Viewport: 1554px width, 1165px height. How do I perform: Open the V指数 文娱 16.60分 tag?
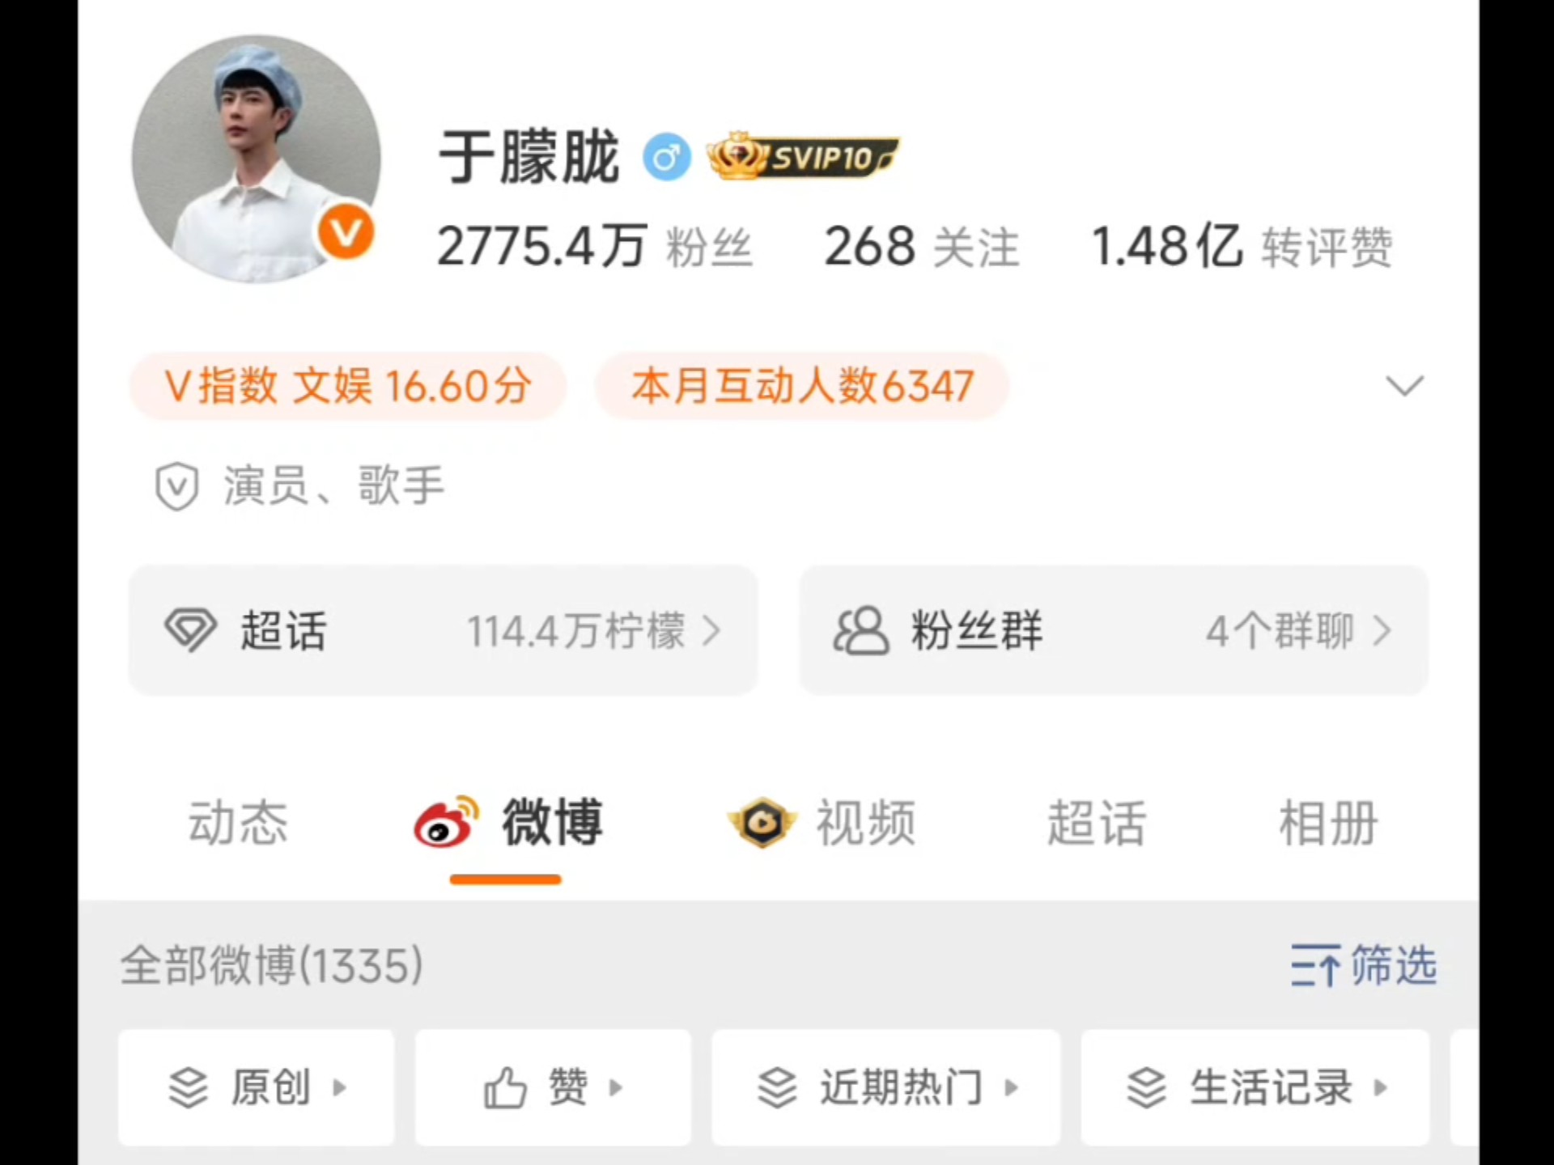[x=348, y=386]
